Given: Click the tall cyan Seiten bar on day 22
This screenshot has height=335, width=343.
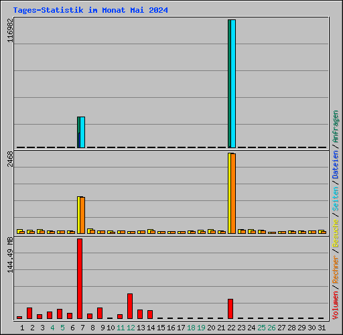Looking at the screenshot, I should 233,84.
